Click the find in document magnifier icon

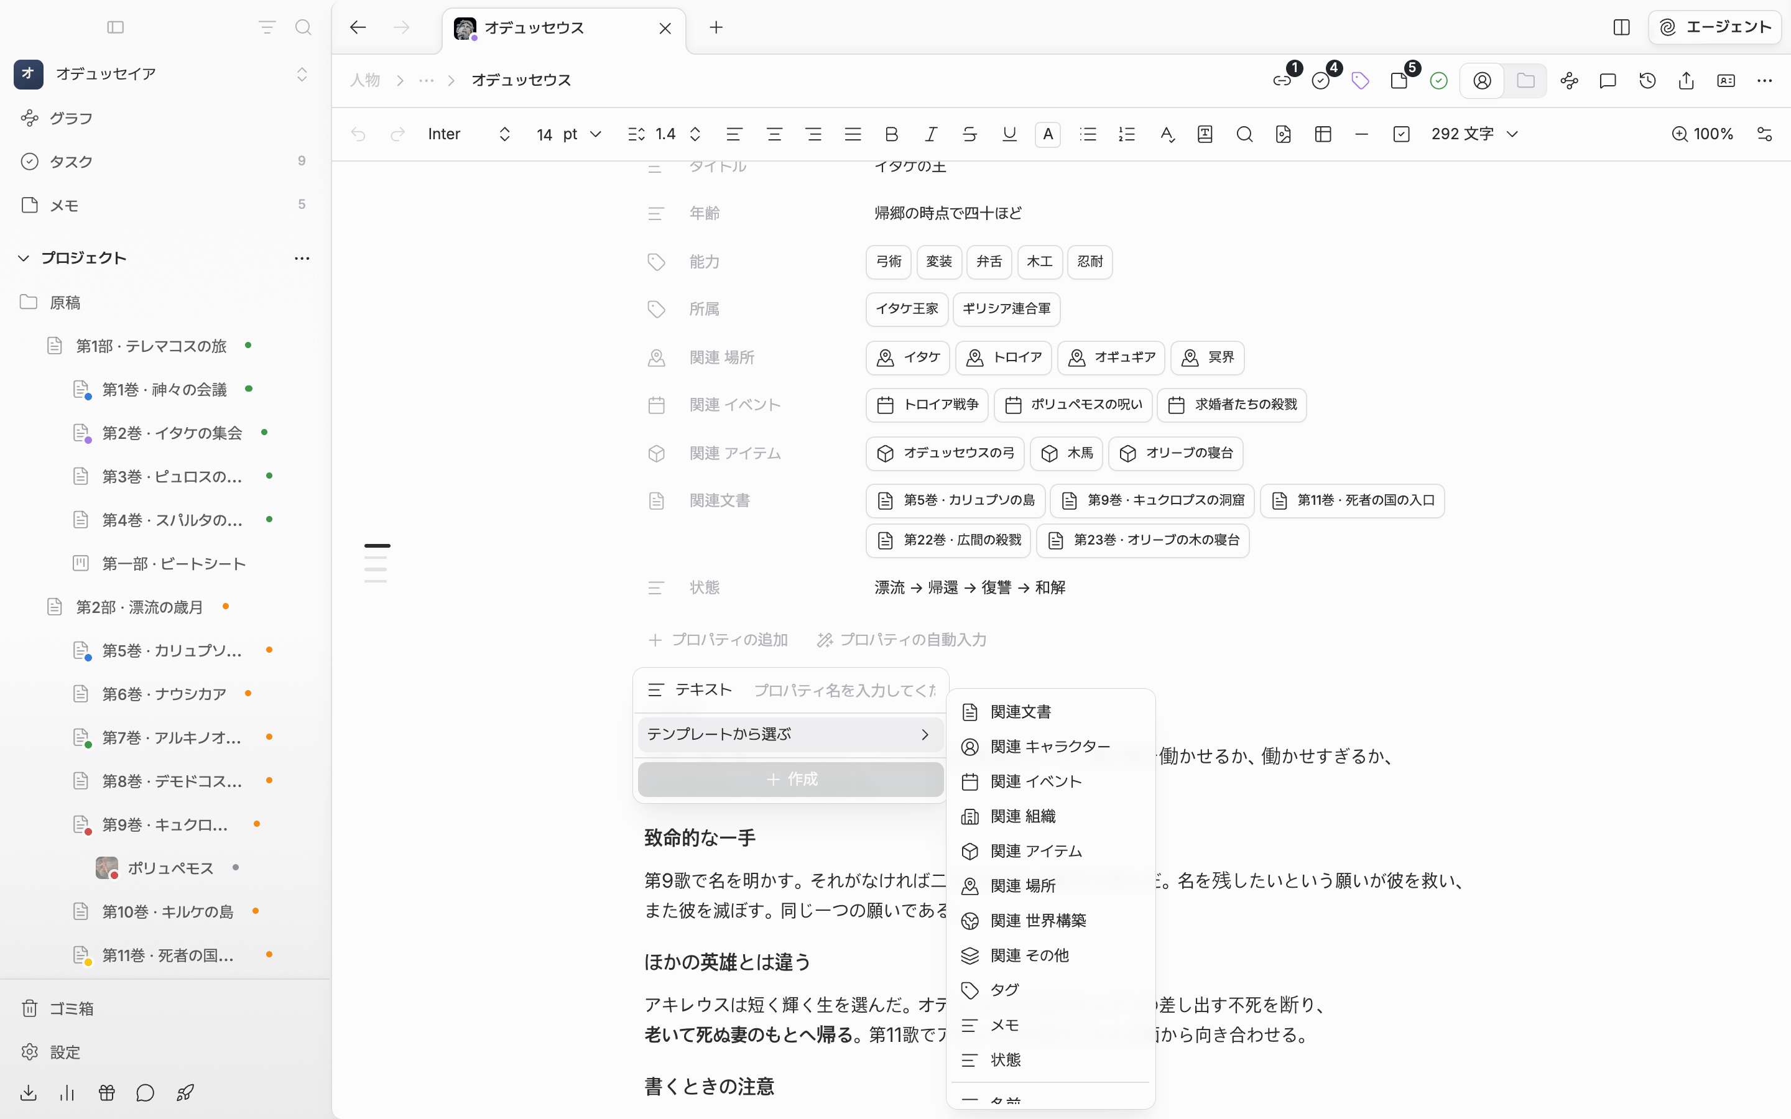[1245, 134]
